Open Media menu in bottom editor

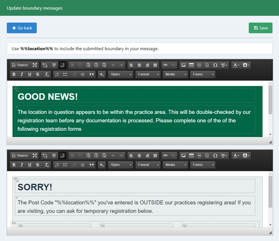tap(175, 165)
